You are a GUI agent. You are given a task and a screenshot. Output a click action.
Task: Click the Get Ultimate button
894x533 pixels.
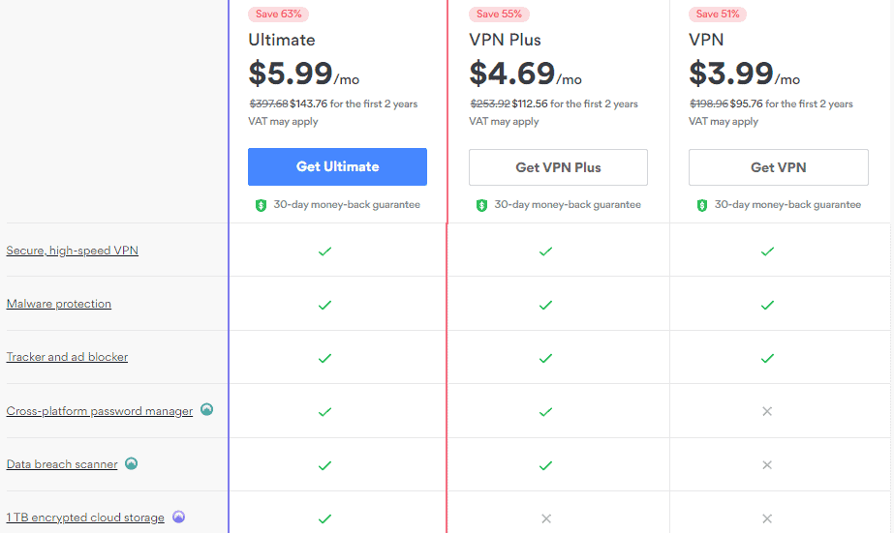[x=337, y=166]
